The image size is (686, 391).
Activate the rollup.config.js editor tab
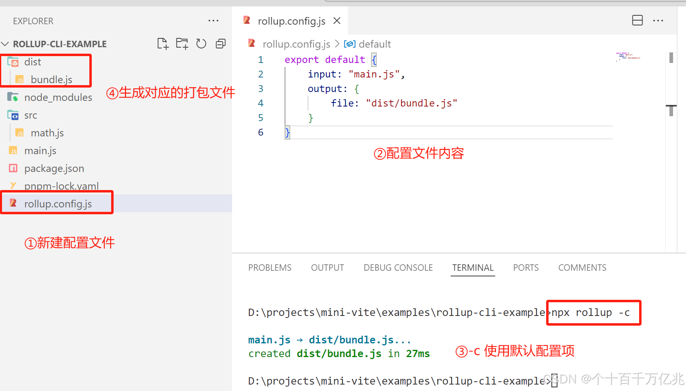[290, 21]
